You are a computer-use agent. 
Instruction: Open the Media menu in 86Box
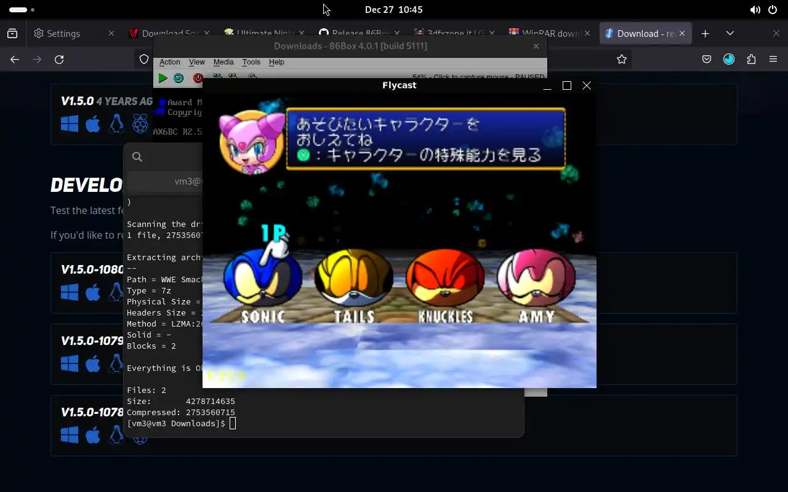click(x=223, y=62)
